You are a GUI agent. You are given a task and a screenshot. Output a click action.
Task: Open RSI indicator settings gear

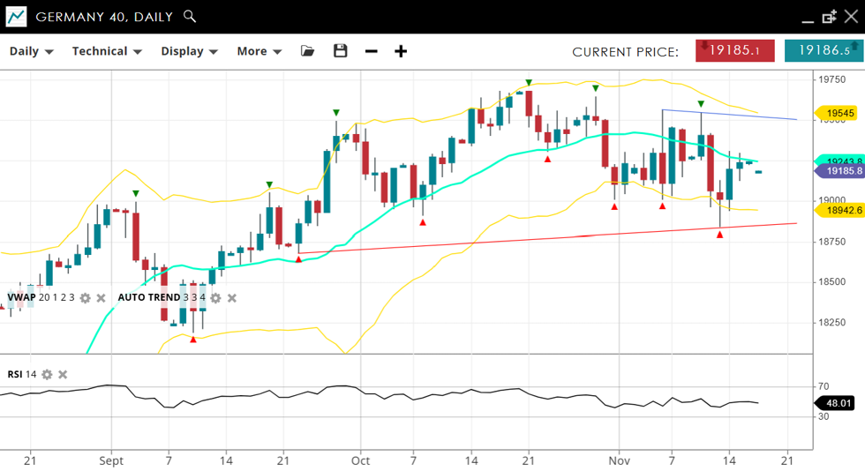(48, 375)
